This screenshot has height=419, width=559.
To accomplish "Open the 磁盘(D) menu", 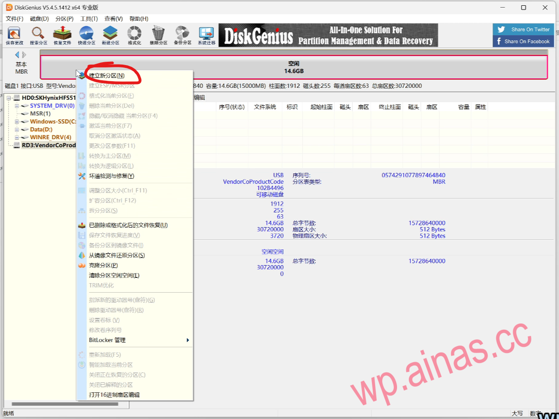I will [x=39, y=19].
